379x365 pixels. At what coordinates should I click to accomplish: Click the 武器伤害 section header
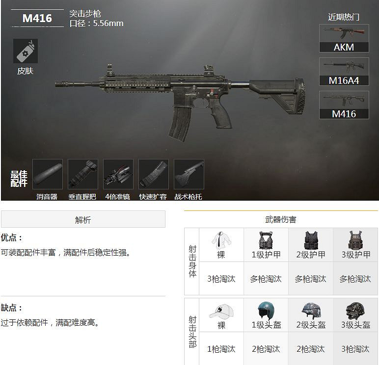pyautogui.click(x=281, y=219)
